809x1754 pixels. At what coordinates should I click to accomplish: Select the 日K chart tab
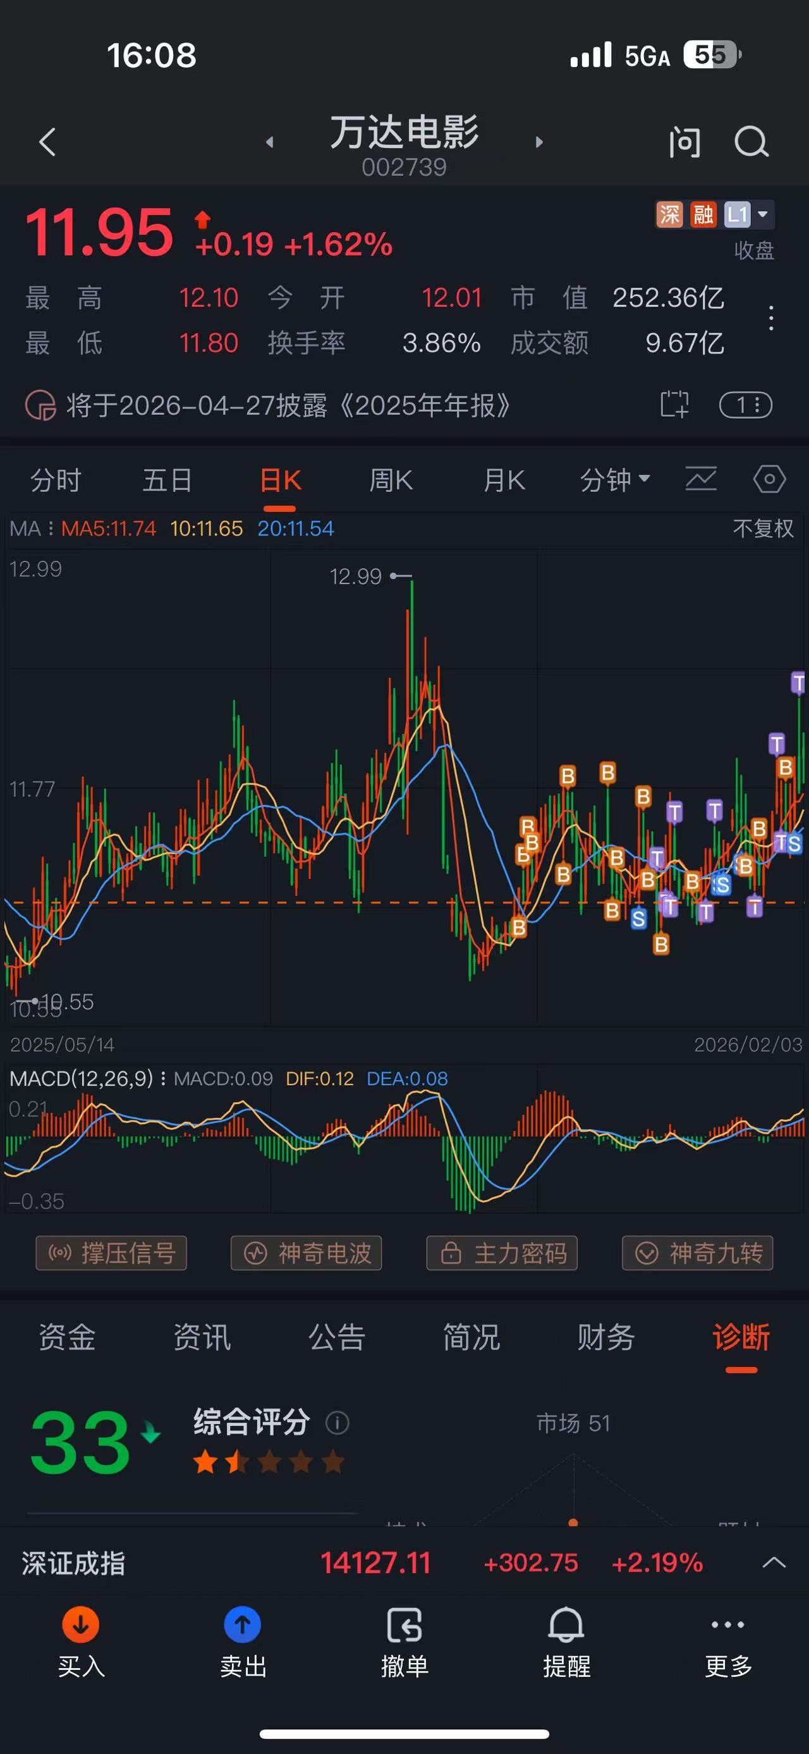click(x=279, y=481)
